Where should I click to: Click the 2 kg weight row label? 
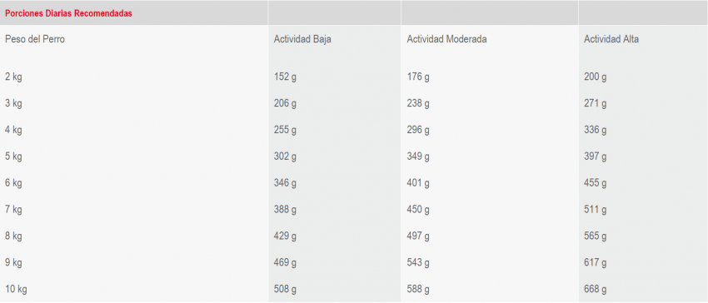(x=13, y=77)
